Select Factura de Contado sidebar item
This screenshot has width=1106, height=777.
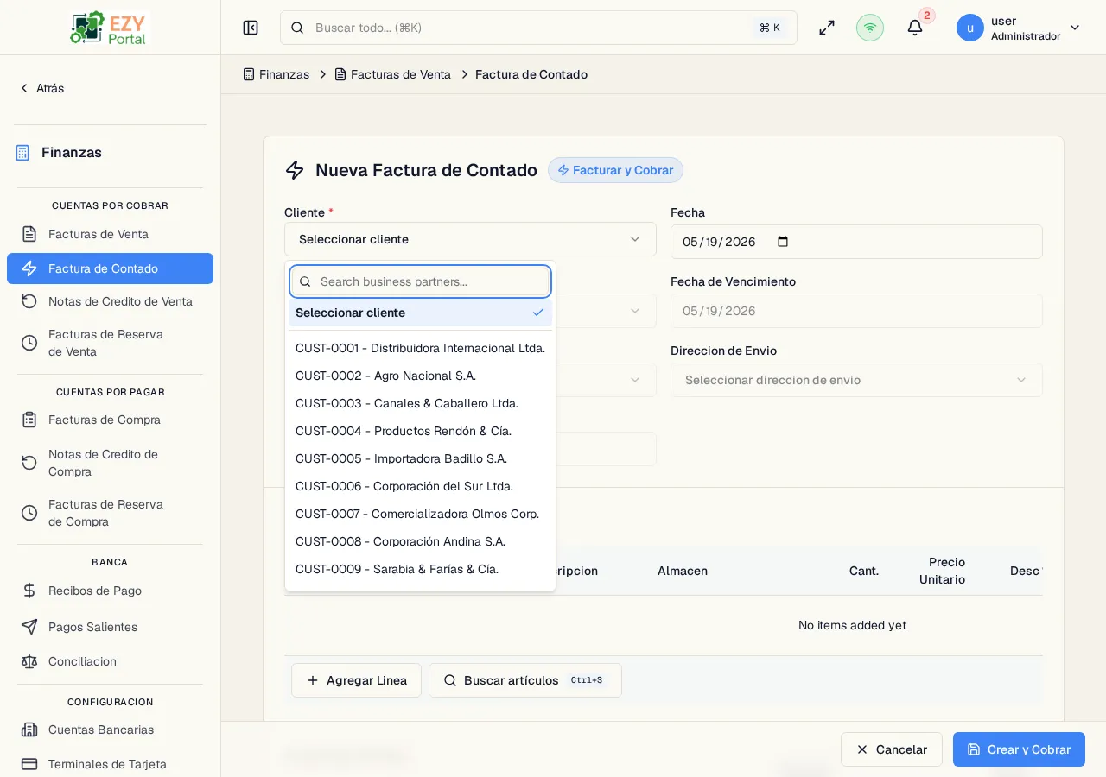pos(110,268)
